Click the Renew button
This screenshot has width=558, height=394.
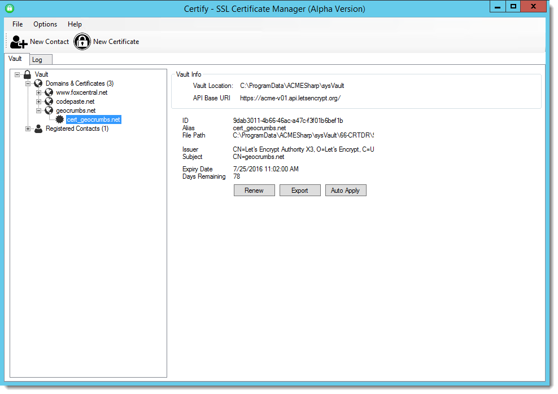tap(254, 190)
